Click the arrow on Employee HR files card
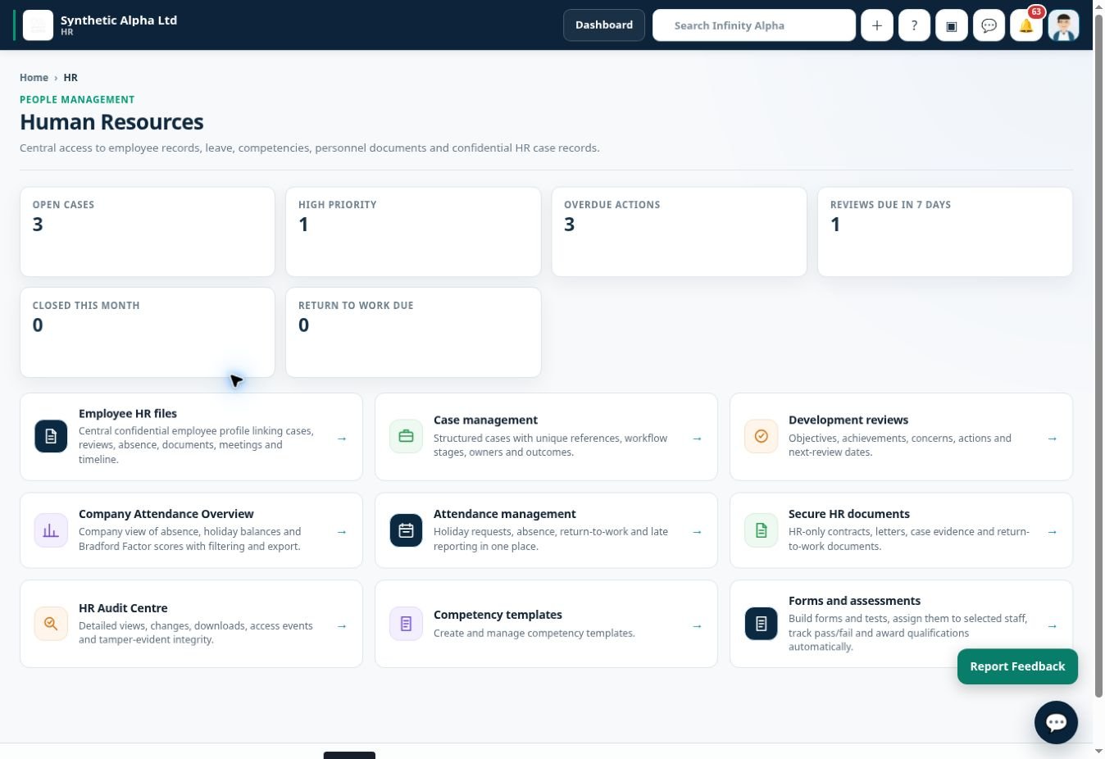 [342, 439]
